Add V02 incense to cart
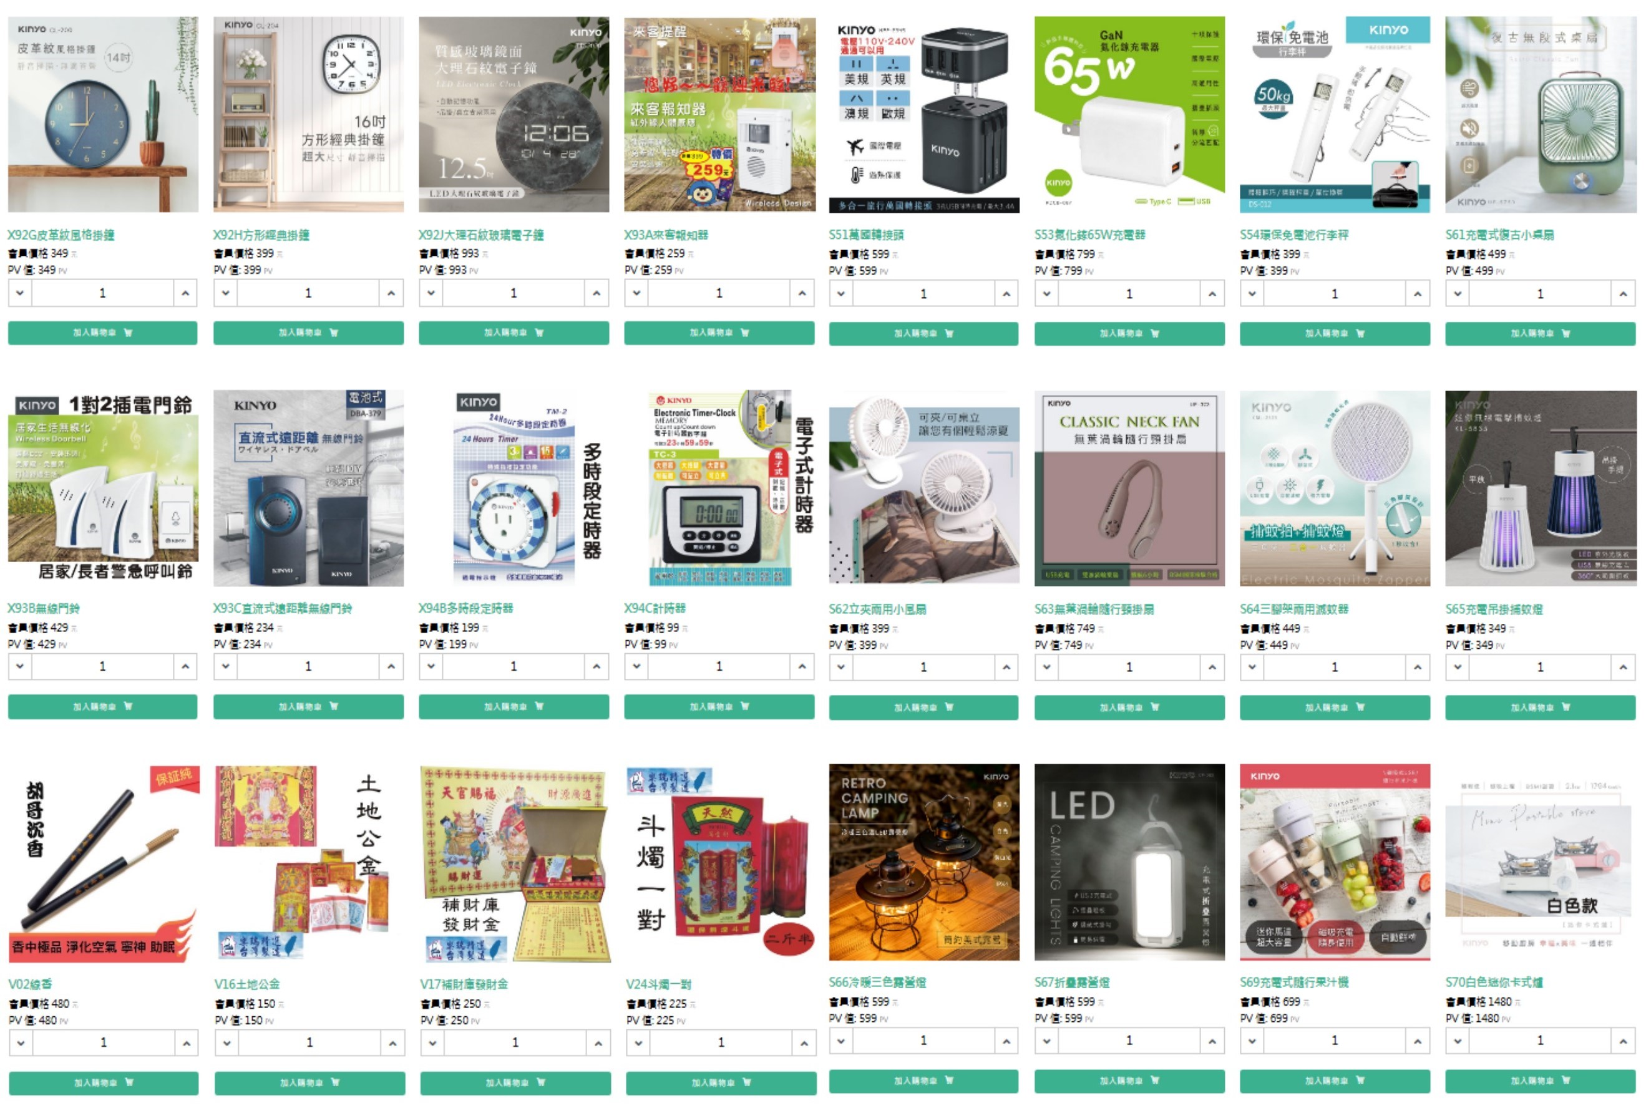This screenshot has width=1646, height=1108. click(103, 1083)
